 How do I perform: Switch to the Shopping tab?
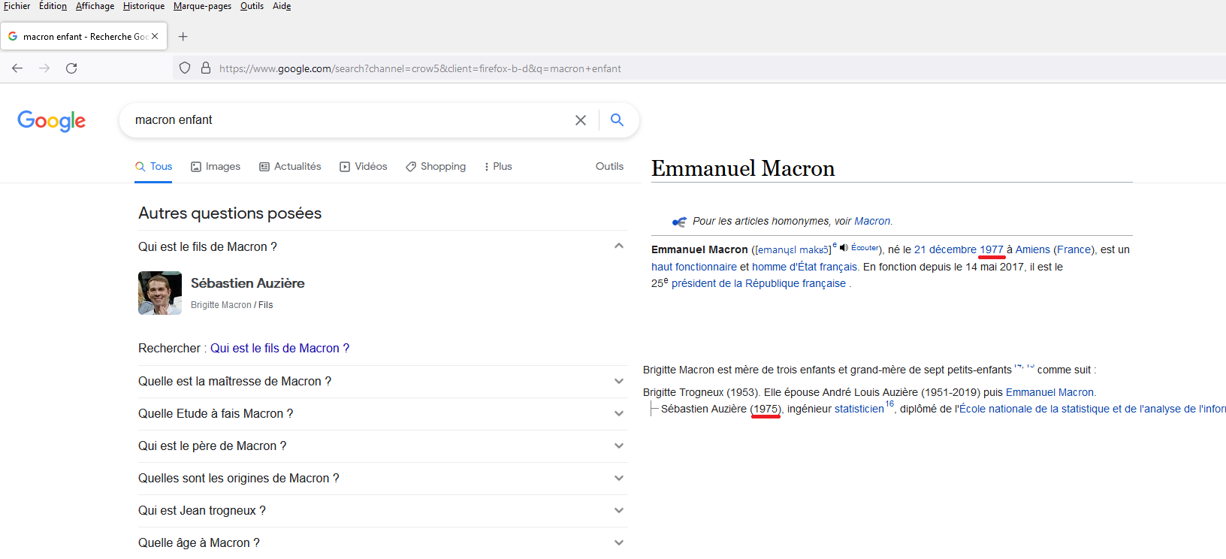[436, 167]
